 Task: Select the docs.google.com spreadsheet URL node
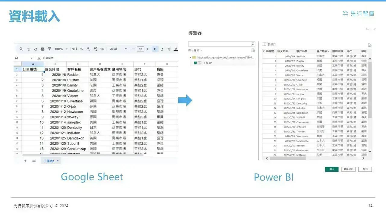[x=226, y=57]
